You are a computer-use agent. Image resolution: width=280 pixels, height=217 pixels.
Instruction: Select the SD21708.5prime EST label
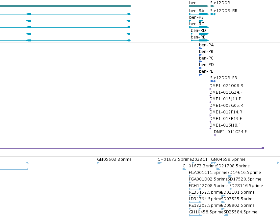coord(233,166)
